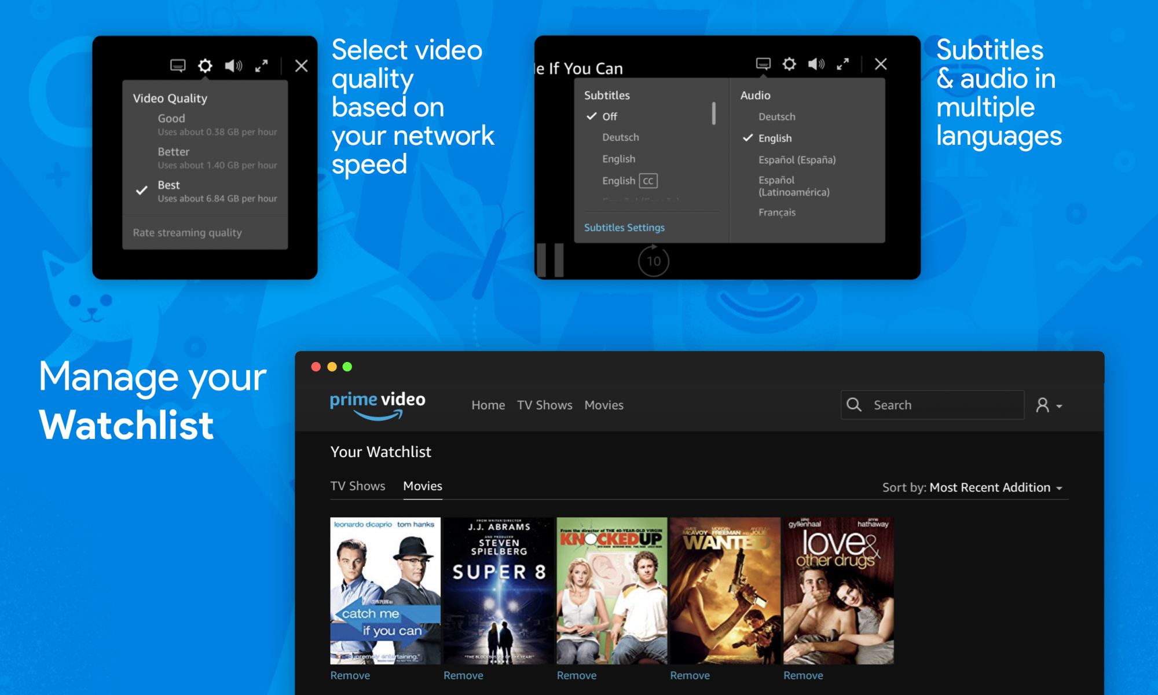The height and width of the screenshot is (695, 1158).
Task: Click the subtitles list scrollbar
Action: coord(714,114)
